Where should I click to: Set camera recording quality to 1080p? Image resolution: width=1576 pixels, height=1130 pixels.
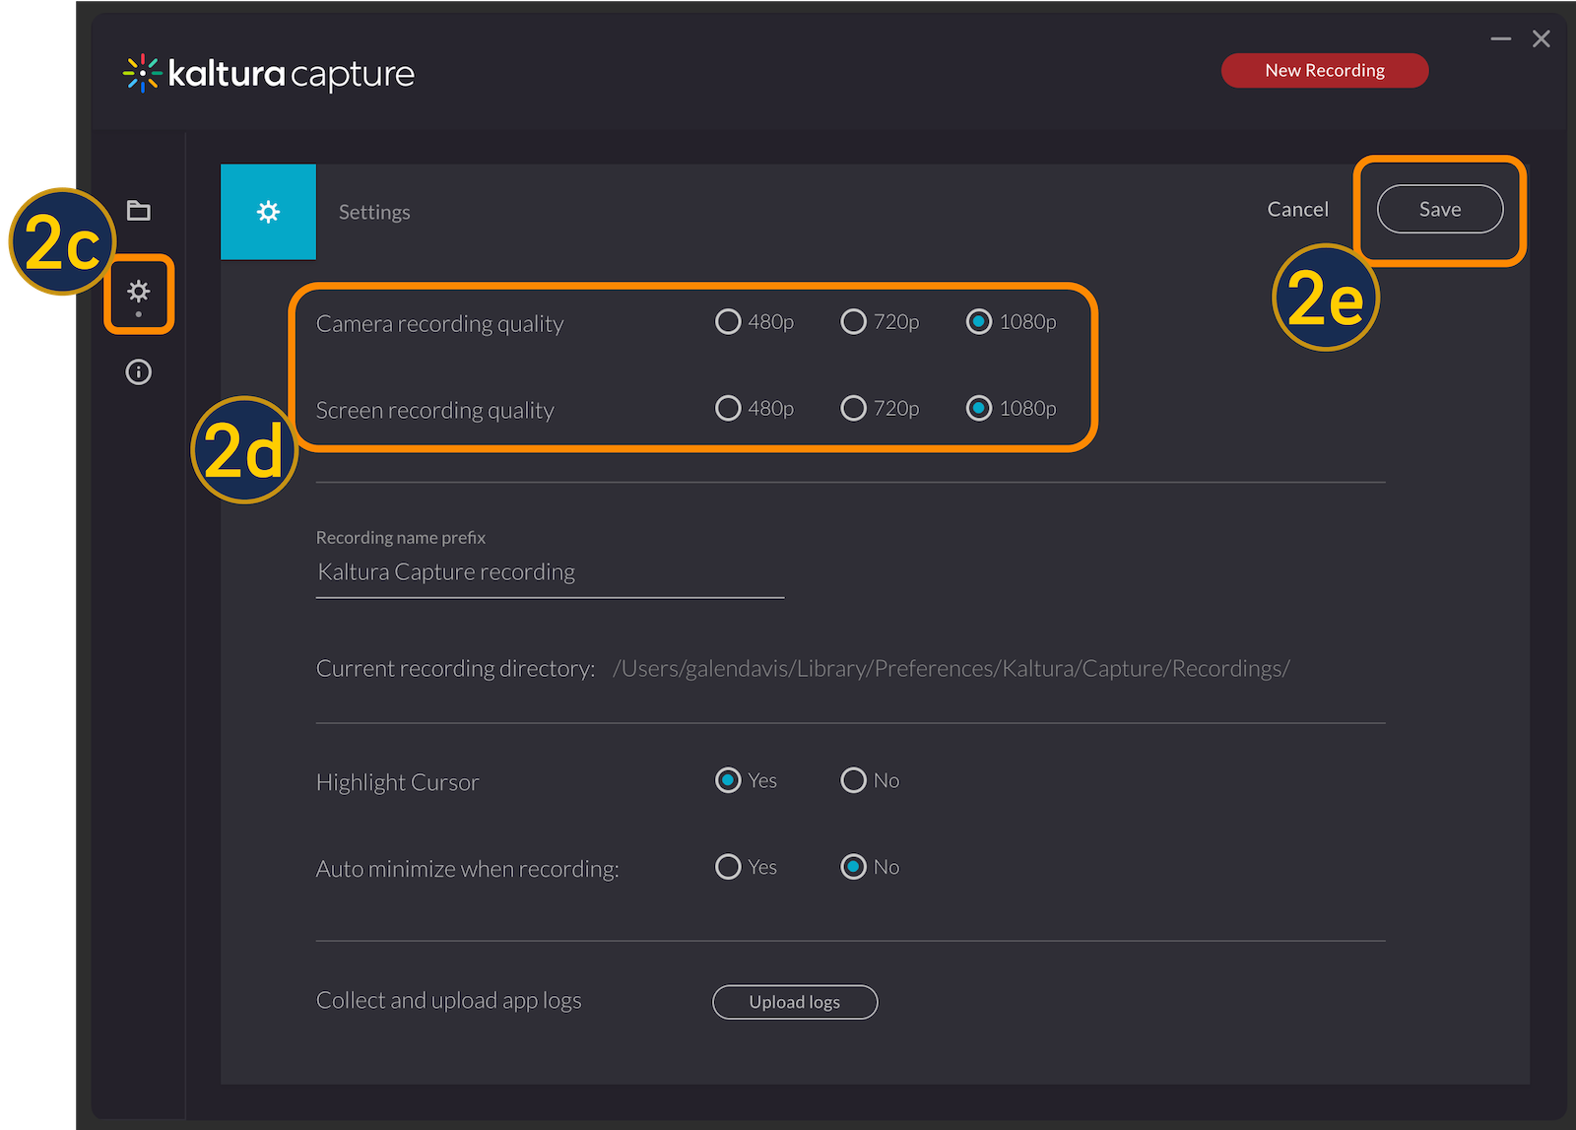(x=979, y=322)
